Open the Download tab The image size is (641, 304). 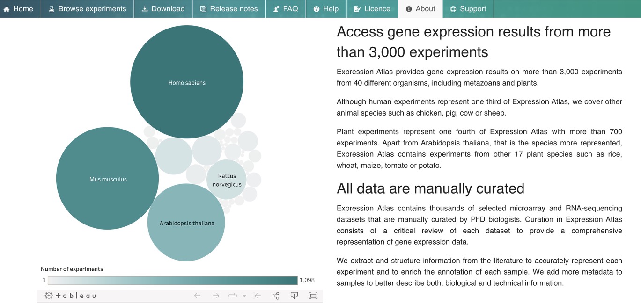click(x=163, y=9)
